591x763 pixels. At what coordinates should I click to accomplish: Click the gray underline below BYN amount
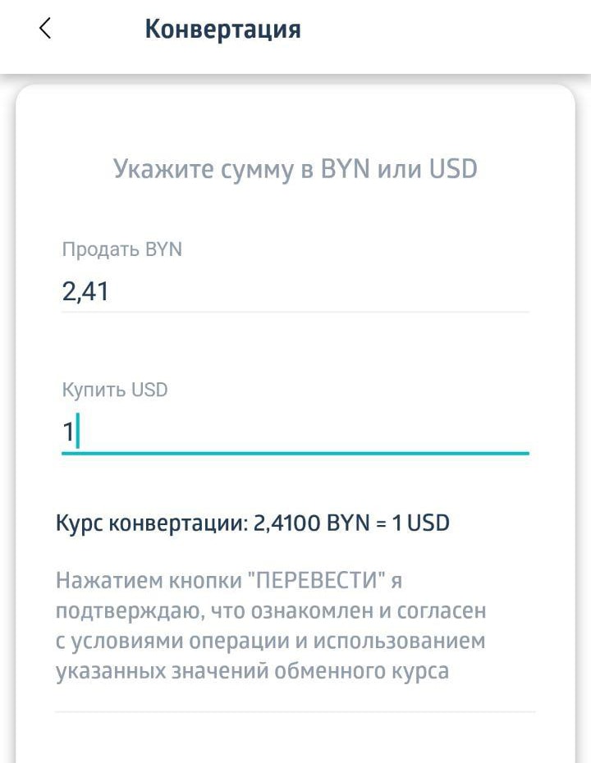295,312
